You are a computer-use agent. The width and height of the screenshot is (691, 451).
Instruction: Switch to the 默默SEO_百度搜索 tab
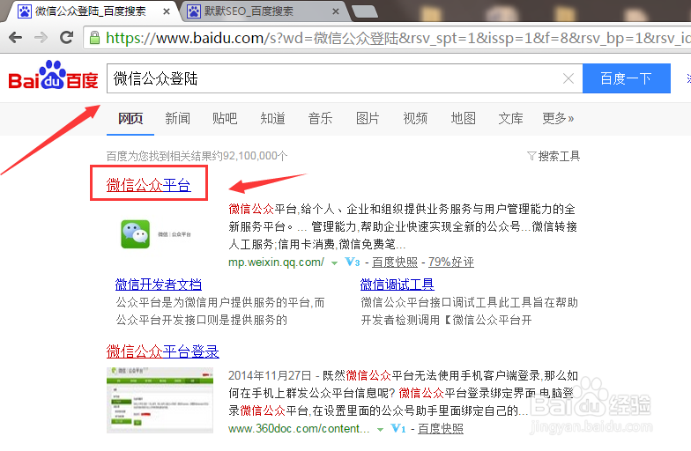point(263,11)
